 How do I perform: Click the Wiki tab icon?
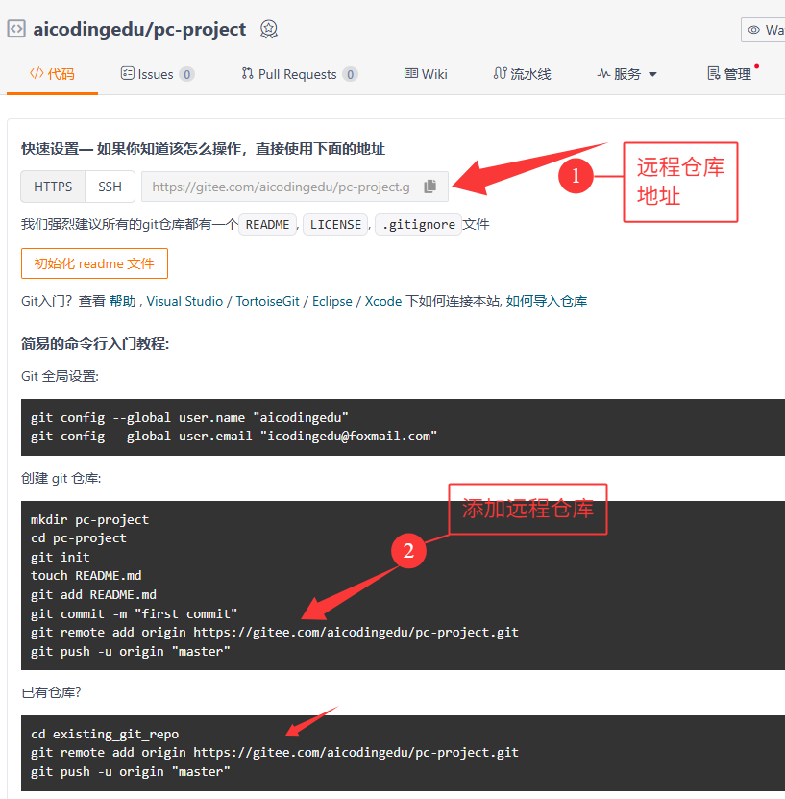pyautogui.click(x=410, y=74)
